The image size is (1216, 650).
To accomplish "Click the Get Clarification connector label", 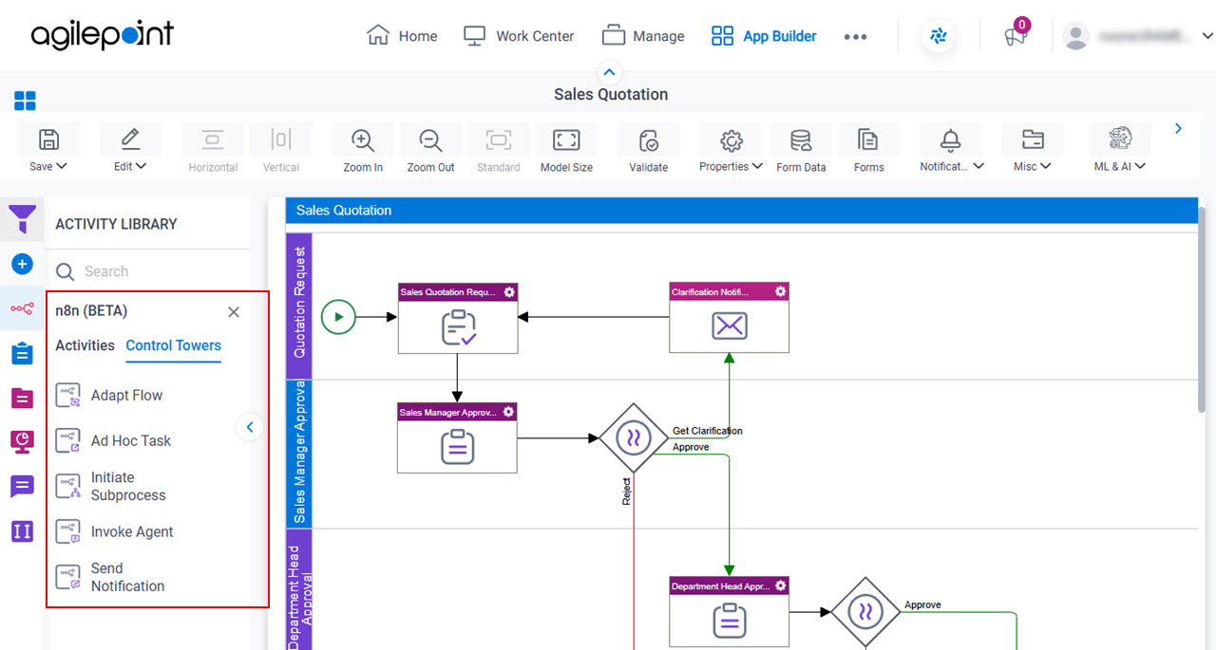I will coord(708,431).
